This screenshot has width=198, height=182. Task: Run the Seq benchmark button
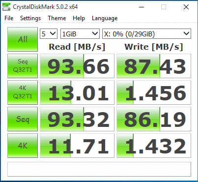click(23, 119)
